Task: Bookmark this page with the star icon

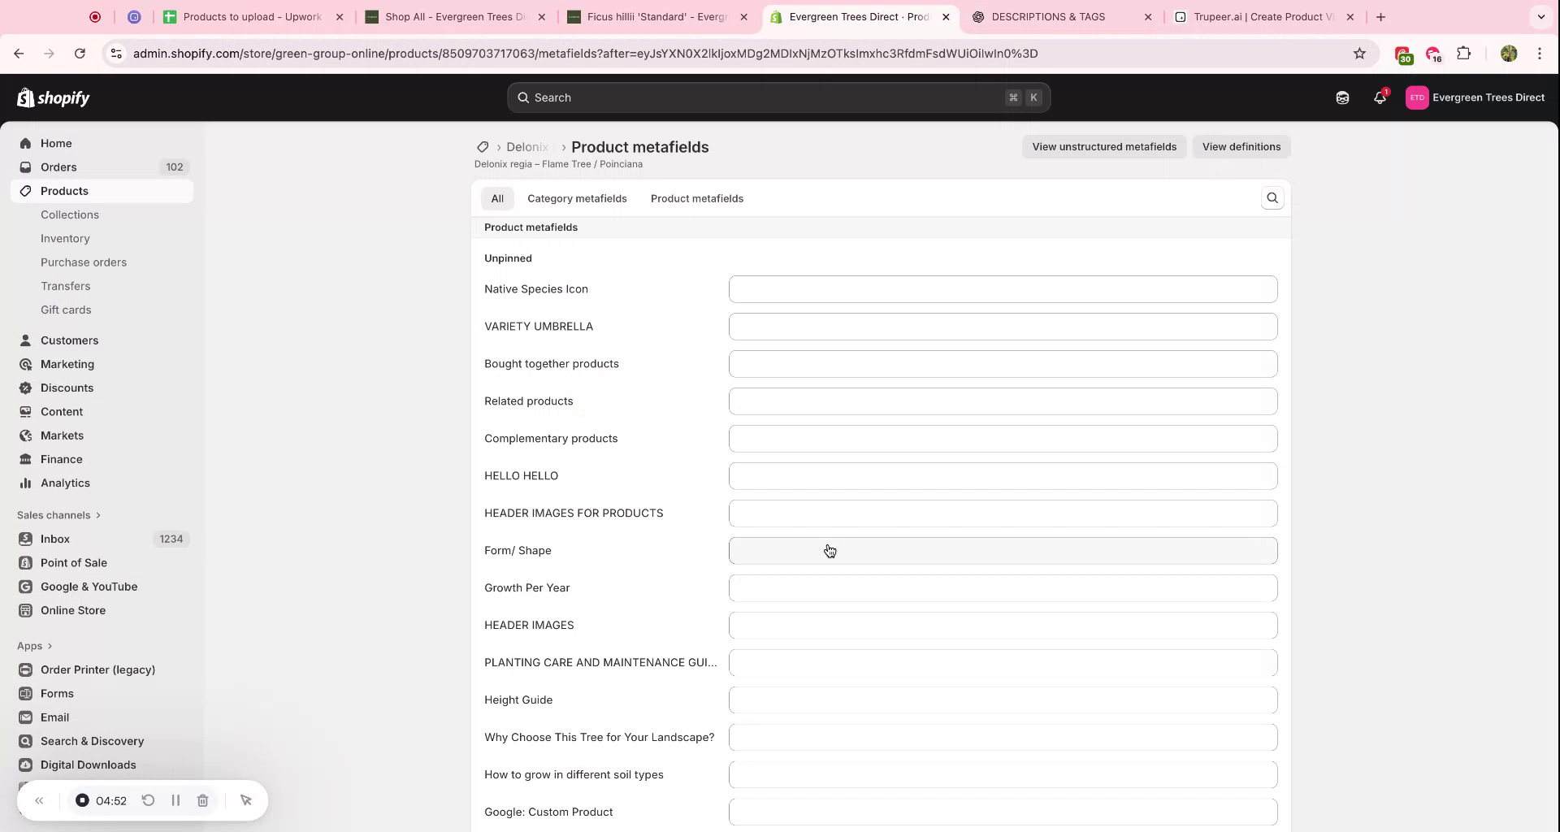Action: tap(1360, 54)
